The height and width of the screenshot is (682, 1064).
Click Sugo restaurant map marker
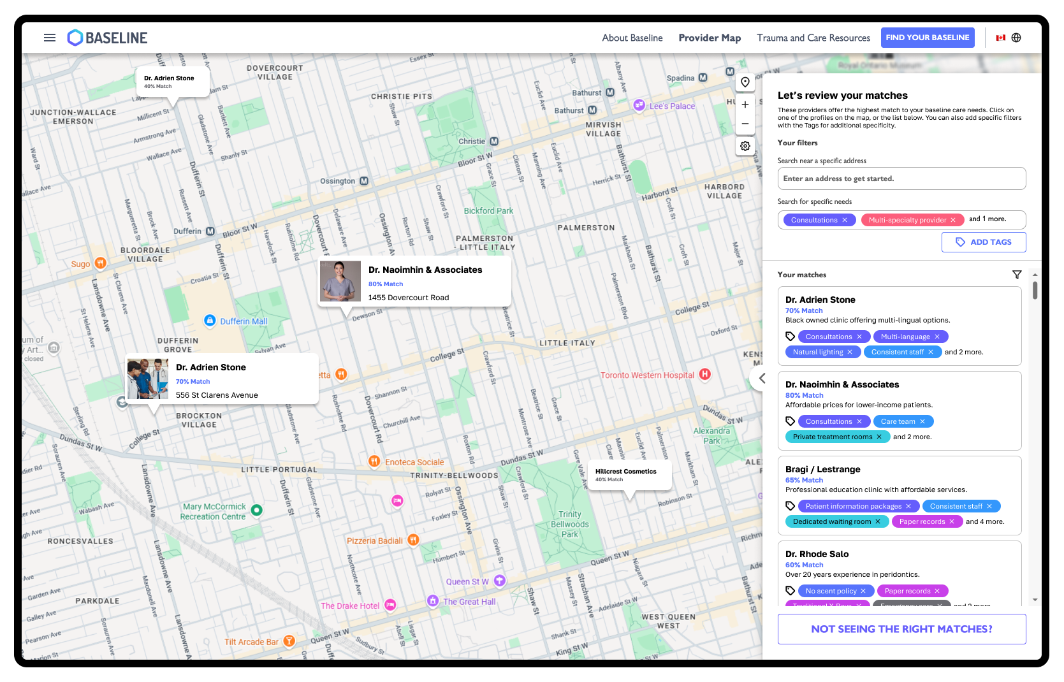tap(100, 263)
